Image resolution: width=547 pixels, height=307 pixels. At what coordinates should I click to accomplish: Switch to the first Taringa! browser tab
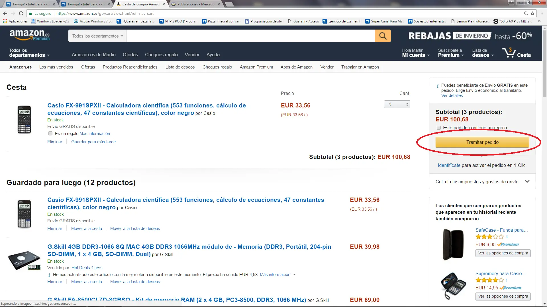[x=30, y=4]
